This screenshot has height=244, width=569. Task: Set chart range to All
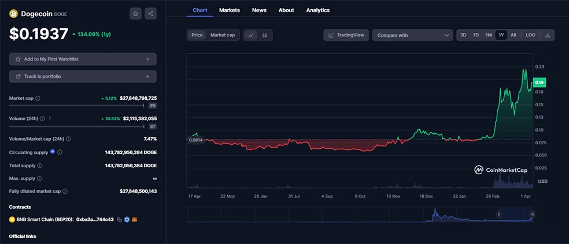coord(513,35)
